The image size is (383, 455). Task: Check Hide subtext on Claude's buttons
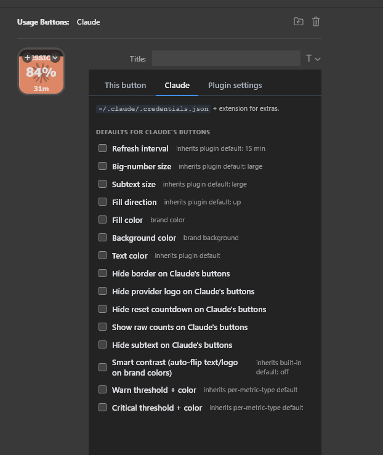[102, 344]
